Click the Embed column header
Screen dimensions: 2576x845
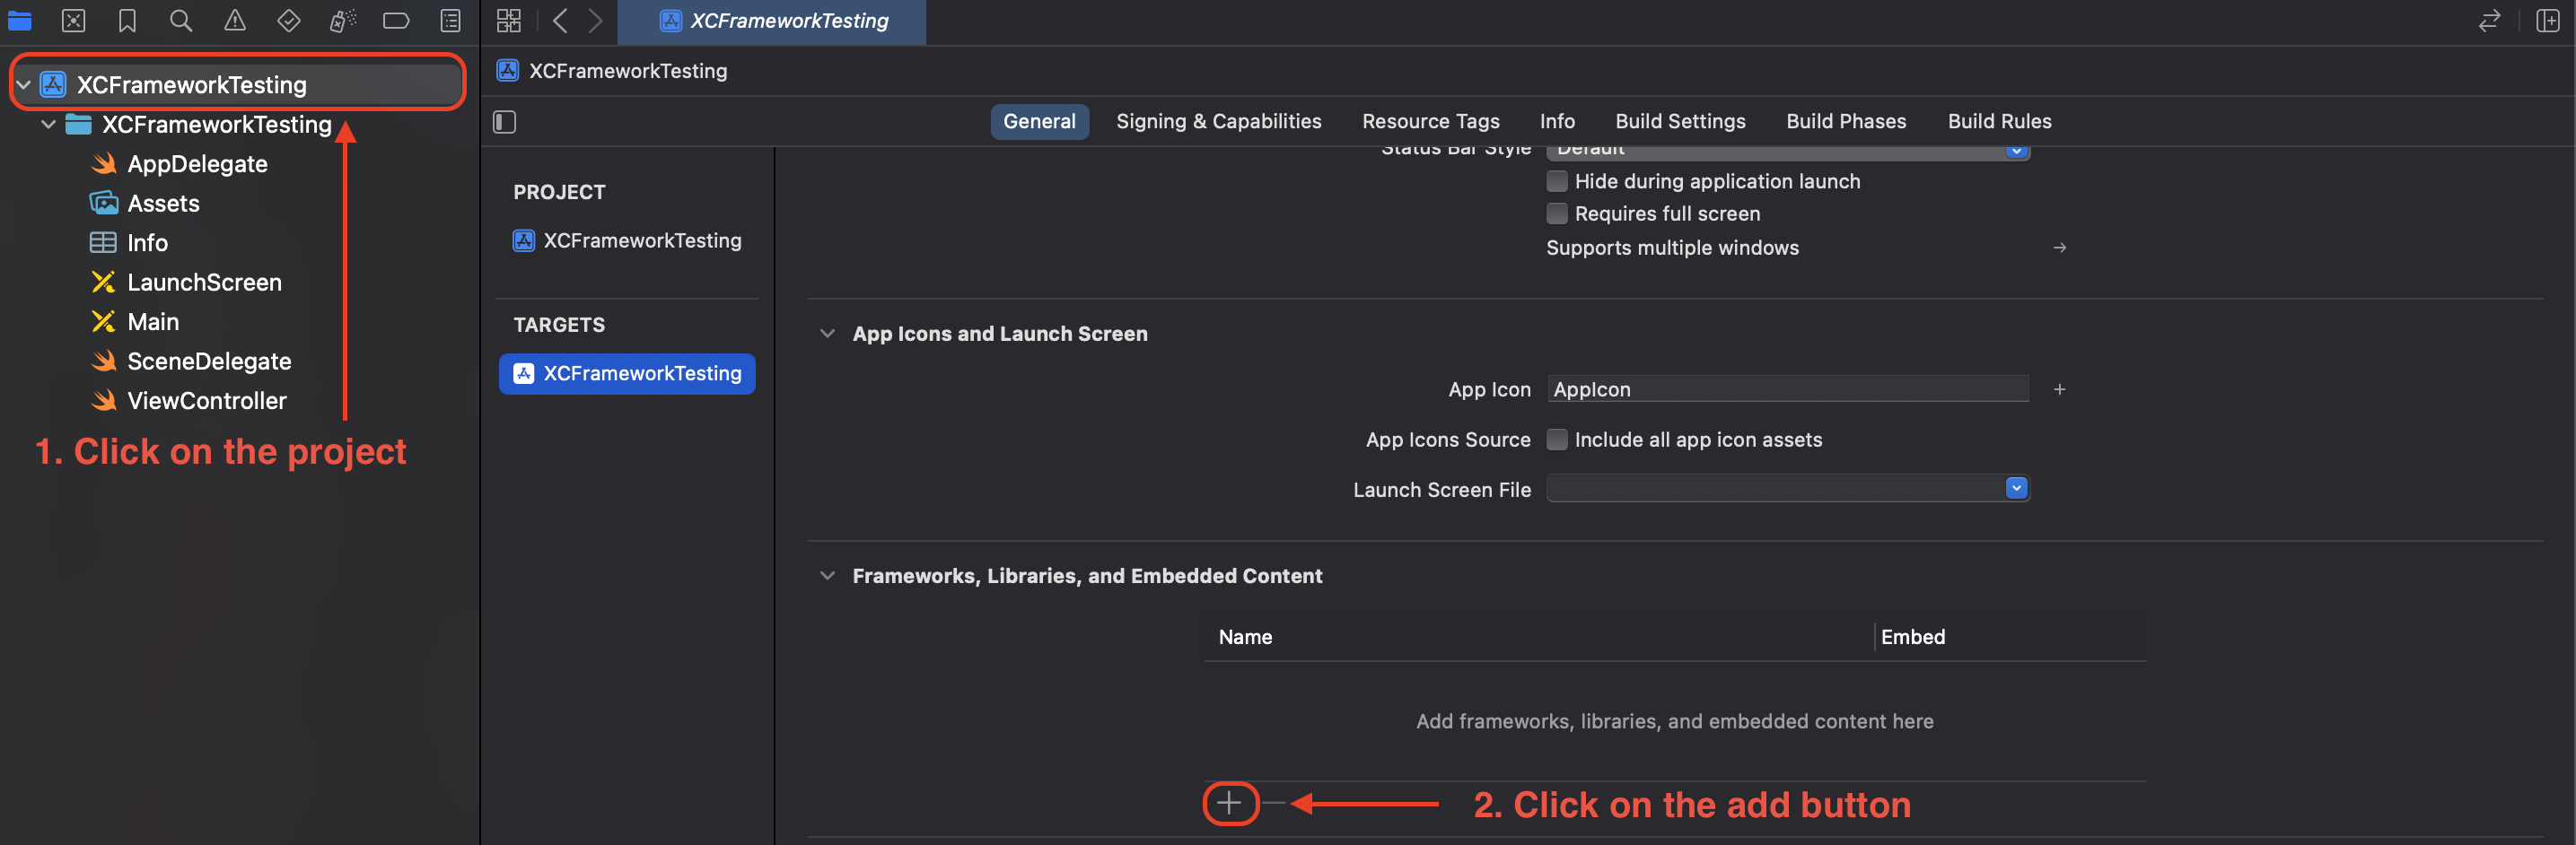(x=1912, y=637)
